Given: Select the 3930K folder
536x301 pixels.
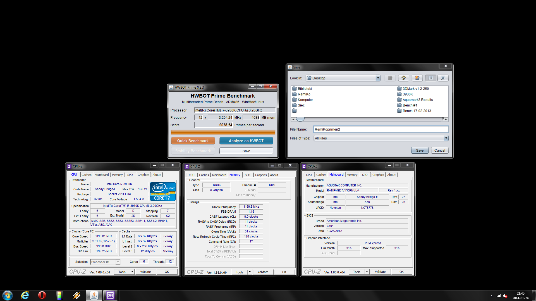Looking at the screenshot, I should (x=405, y=94).
